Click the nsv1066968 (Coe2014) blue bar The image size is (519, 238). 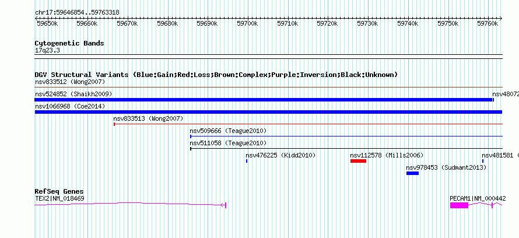[x=268, y=112]
